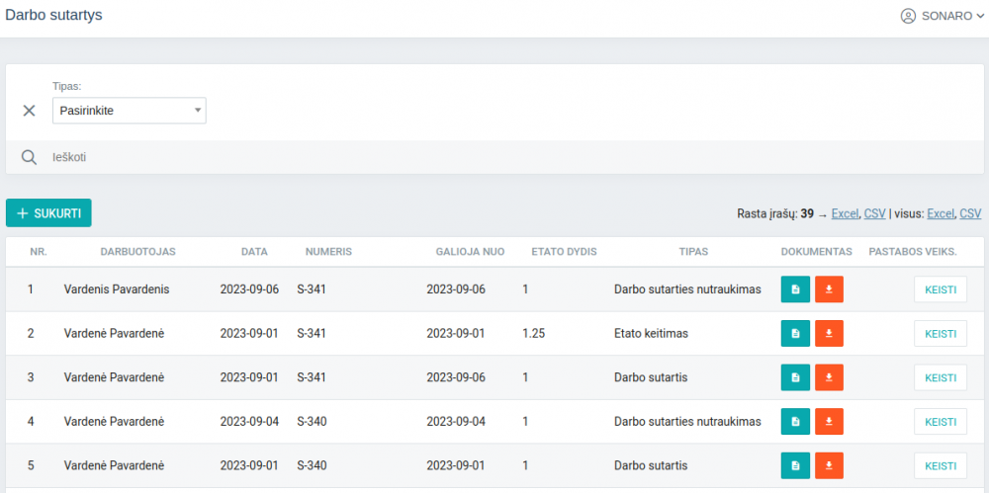Export found records to Excel
The width and height of the screenshot is (989, 493).
[x=845, y=213]
